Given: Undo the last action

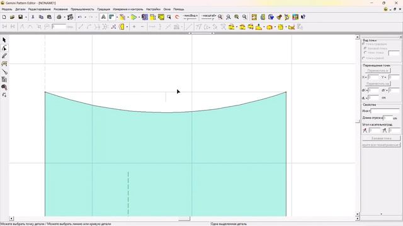Looking at the screenshot, I should tap(80, 17).
